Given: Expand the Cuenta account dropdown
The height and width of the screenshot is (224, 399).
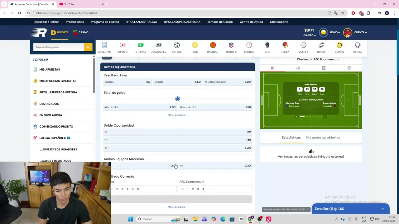Looking at the screenshot, I should pyautogui.click(x=360, y=32).
